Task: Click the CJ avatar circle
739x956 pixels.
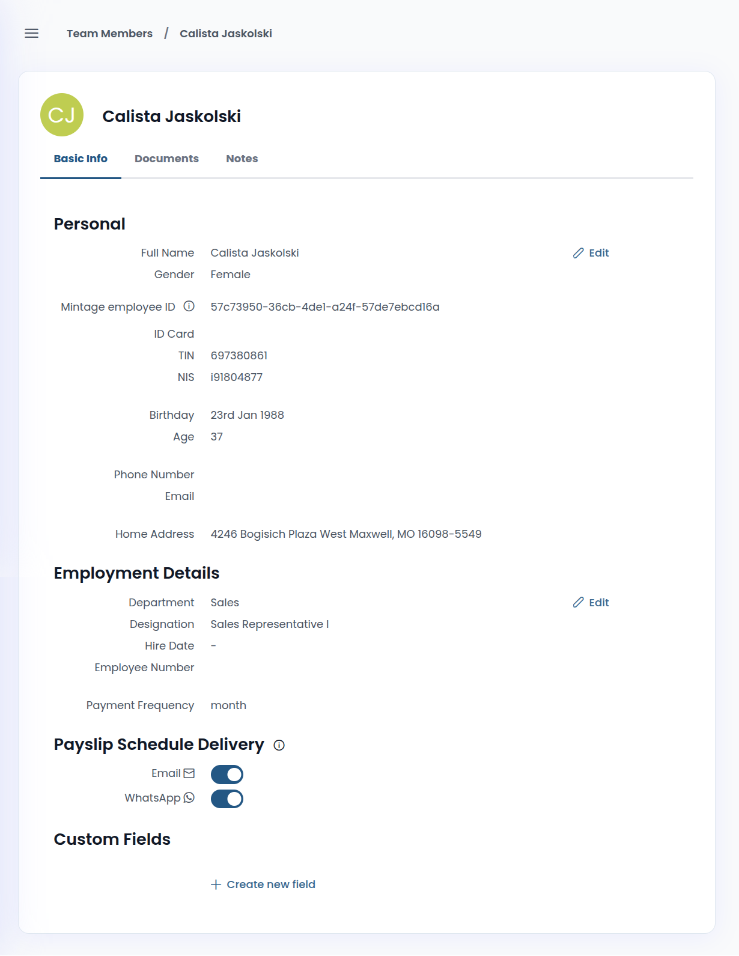Action: pyautogui.click(x=62, y=115)
